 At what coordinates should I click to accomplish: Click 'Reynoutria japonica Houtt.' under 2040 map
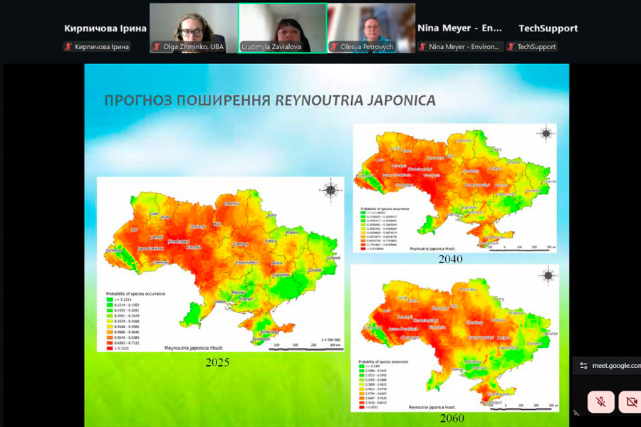pyautogui.click(x=432, y=248)
